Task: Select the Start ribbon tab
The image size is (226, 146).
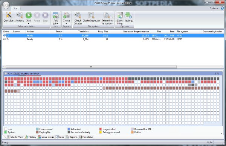Action: 16,9
